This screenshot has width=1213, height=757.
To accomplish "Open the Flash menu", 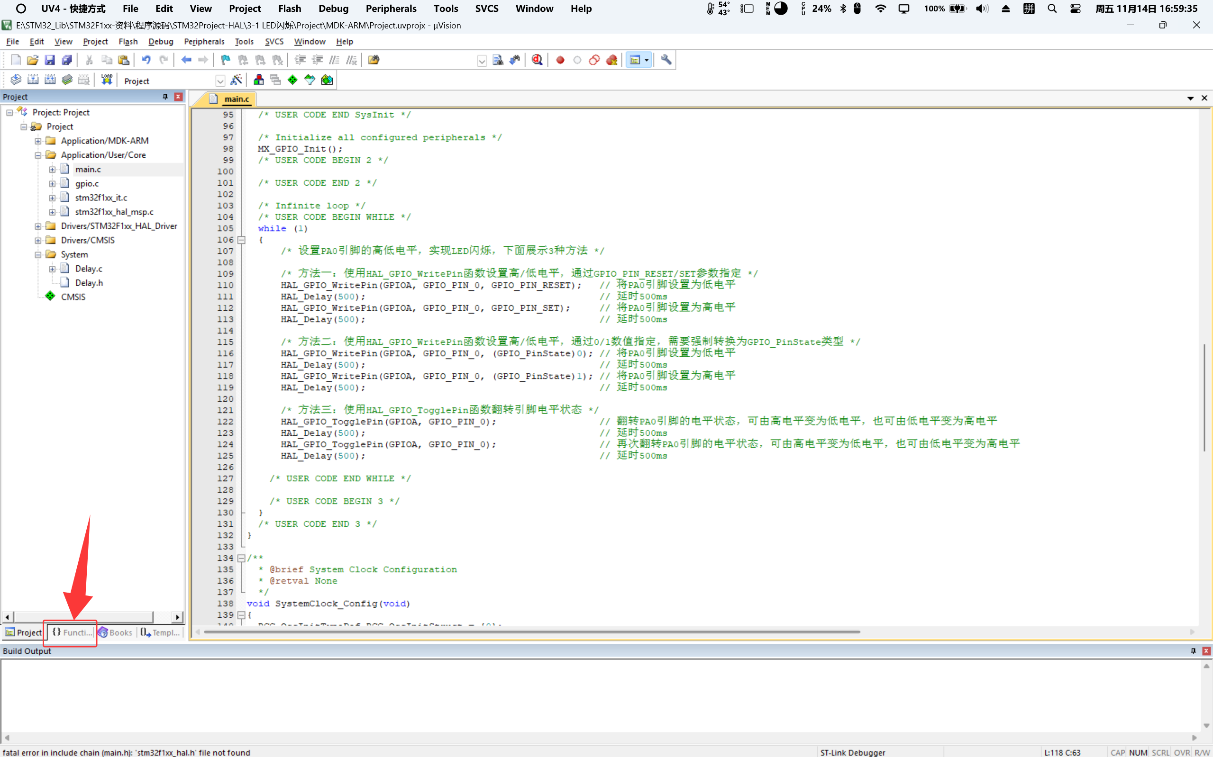I will [x=128, y=42].
